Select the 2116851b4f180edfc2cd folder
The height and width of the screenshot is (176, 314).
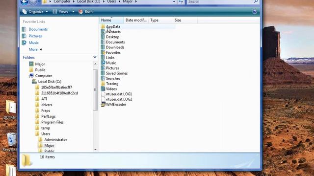[59, 93]
